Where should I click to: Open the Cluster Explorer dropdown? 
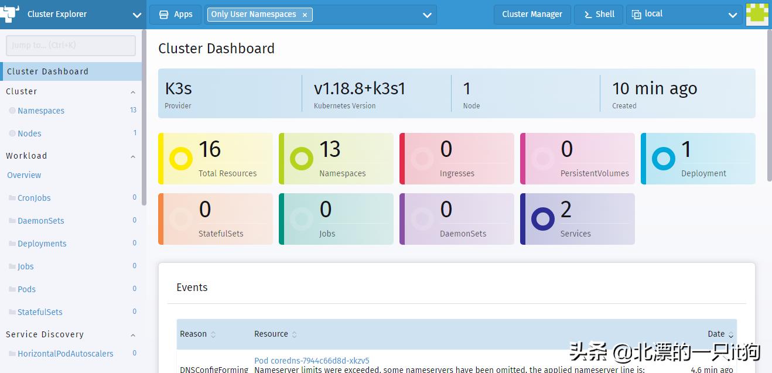[x=136, y=15]
